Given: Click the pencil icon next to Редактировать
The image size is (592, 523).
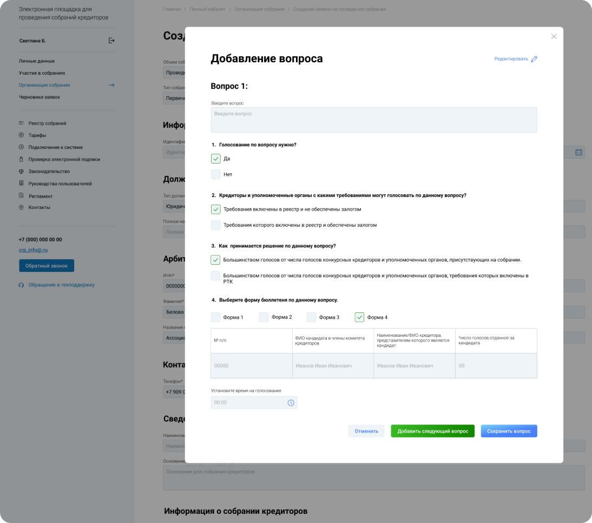Looking at the screenshot, I should click(534, 59).
